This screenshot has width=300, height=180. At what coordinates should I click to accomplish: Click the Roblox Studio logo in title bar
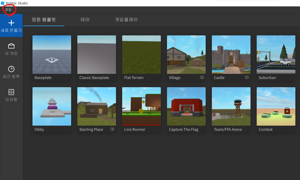click(3, 3)
